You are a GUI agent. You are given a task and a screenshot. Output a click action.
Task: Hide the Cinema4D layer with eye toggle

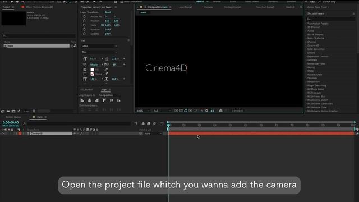tap(2, 134)
